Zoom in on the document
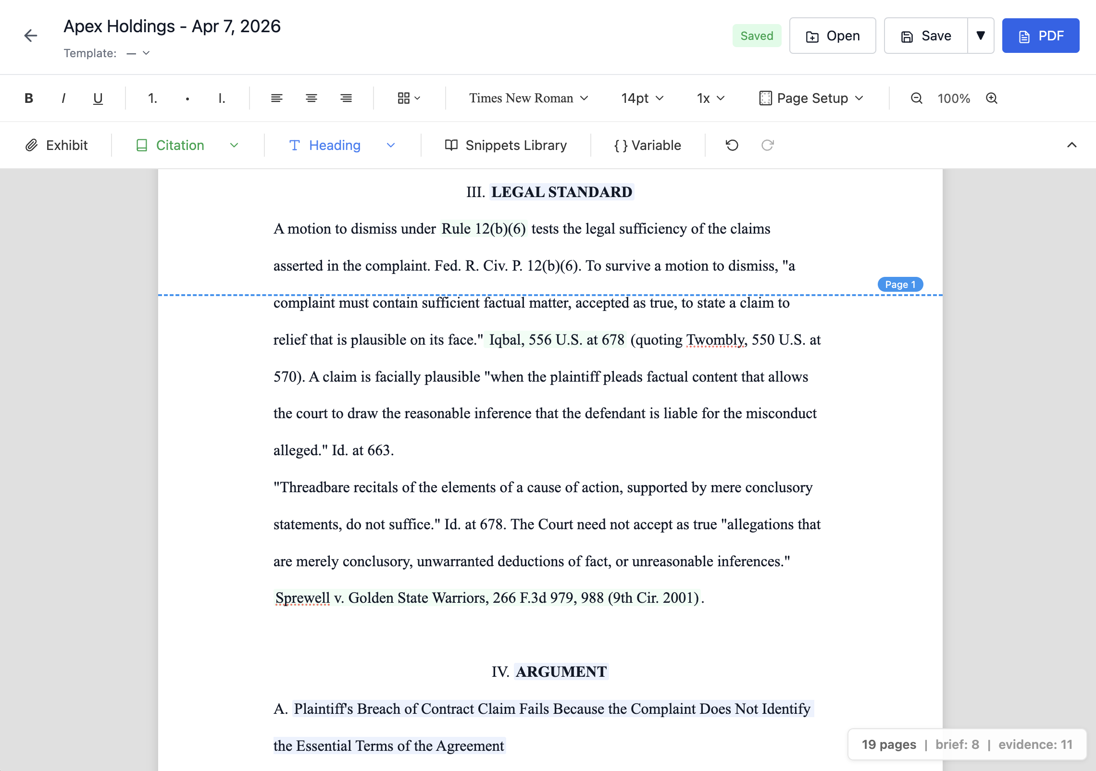This screenshot has width=1096, height=771. [x=991, y=98]
